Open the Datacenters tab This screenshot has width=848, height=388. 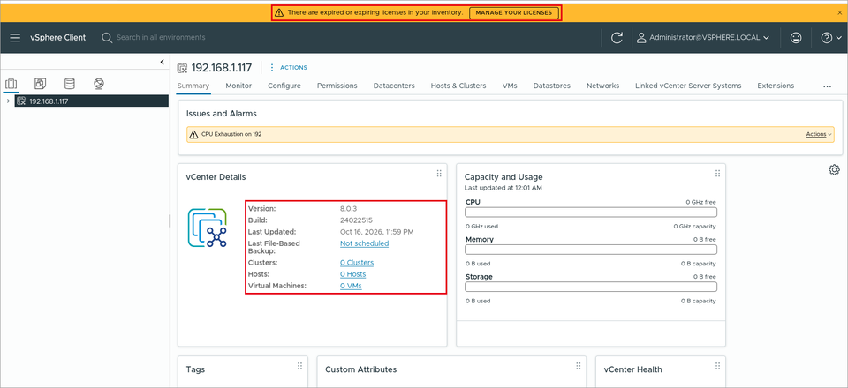[394, 86]
